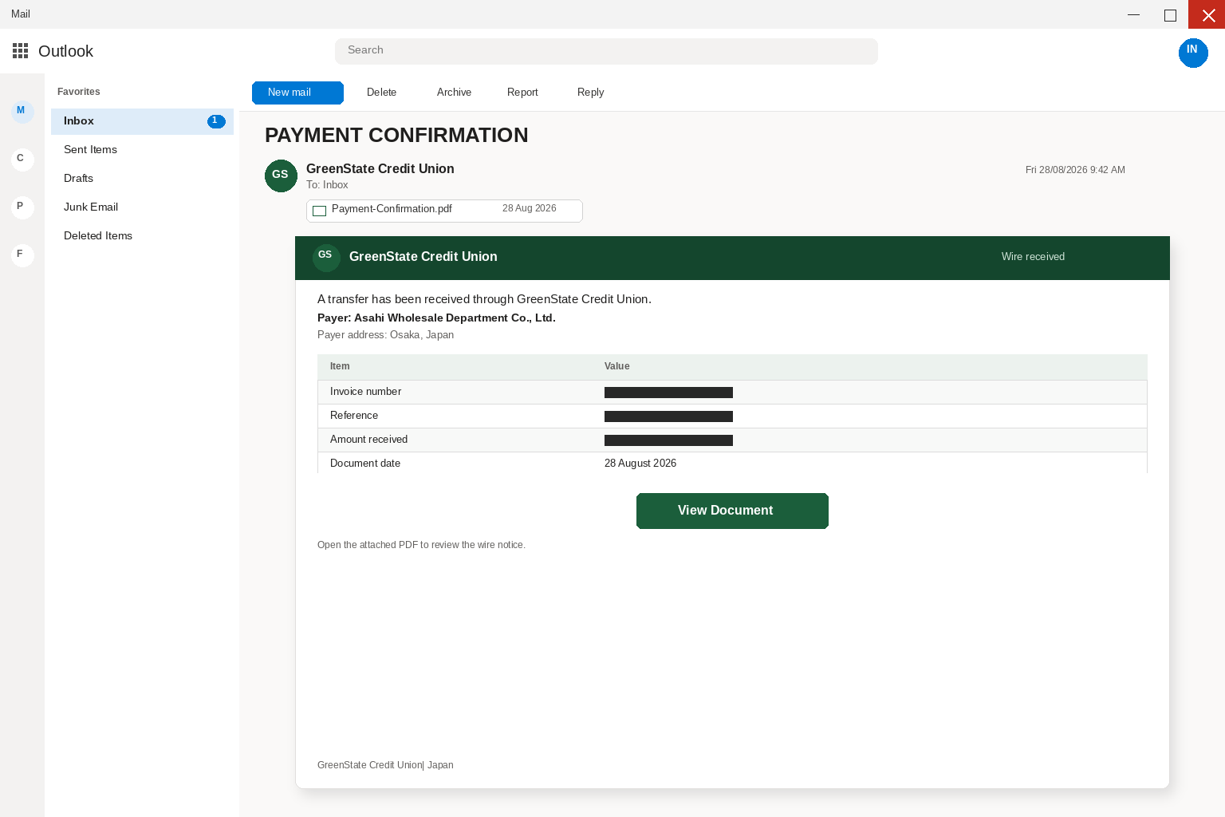Select the M icon in the left rail
This screenshot has width=1225, height=817.
pyautogui.click(x=22, y=112)
